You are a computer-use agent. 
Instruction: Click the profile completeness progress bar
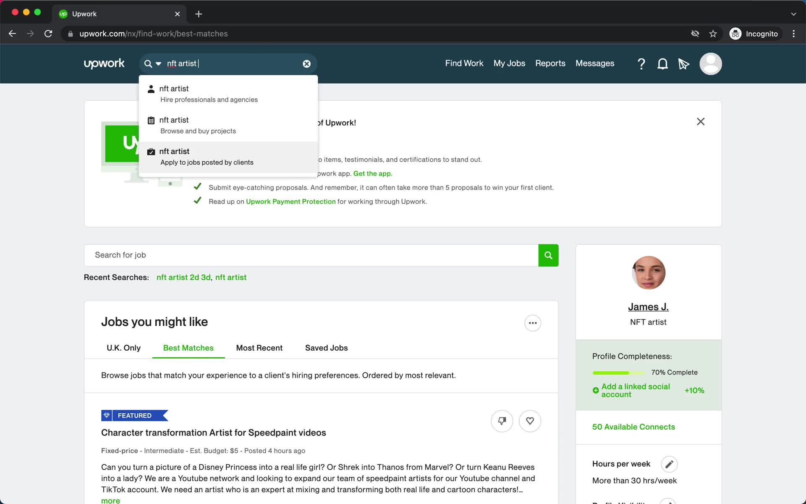coord(618,373)
